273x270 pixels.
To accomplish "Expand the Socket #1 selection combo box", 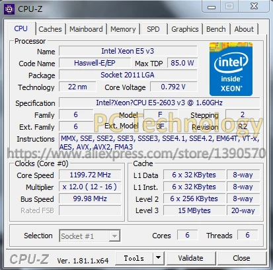I will [x=90, y=236].
